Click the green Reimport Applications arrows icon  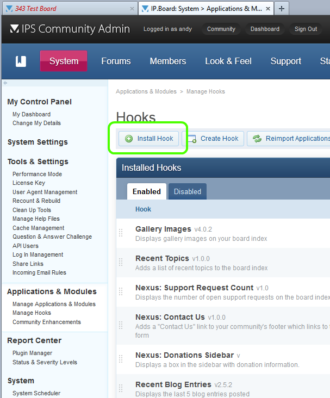point(257,139)
